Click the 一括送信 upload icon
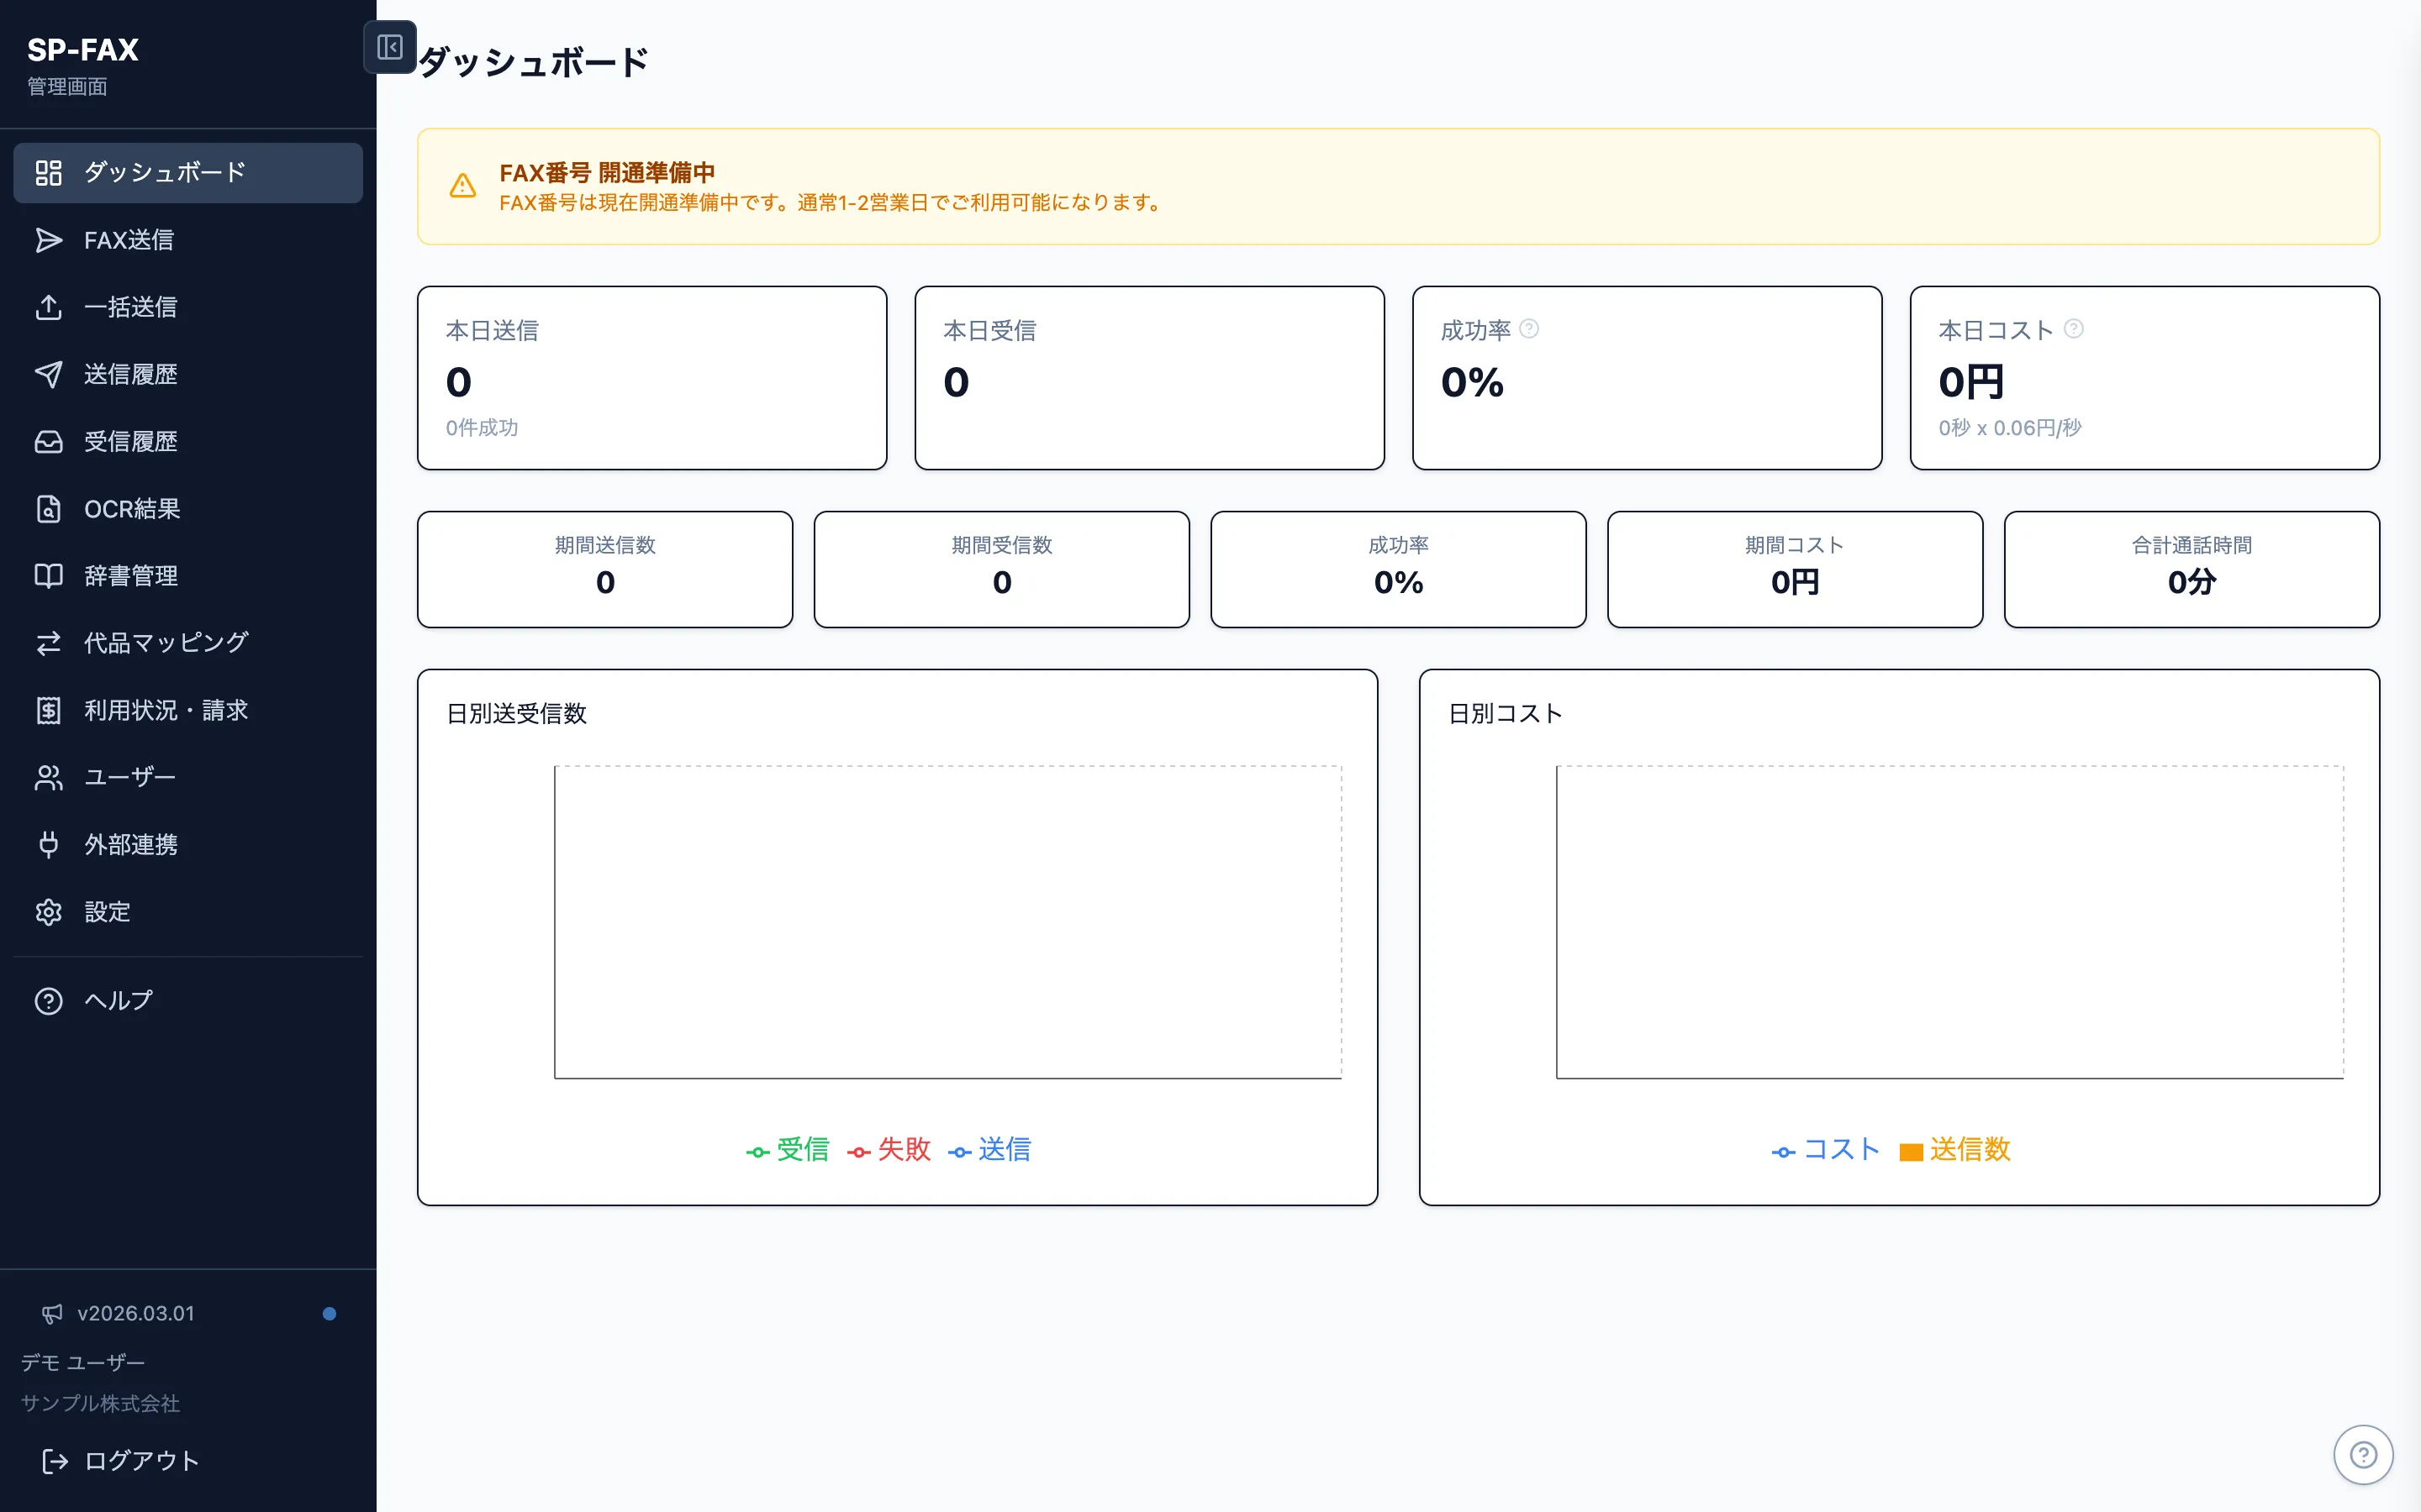This screenshot has width=2421, height=1512. [48, 307]
